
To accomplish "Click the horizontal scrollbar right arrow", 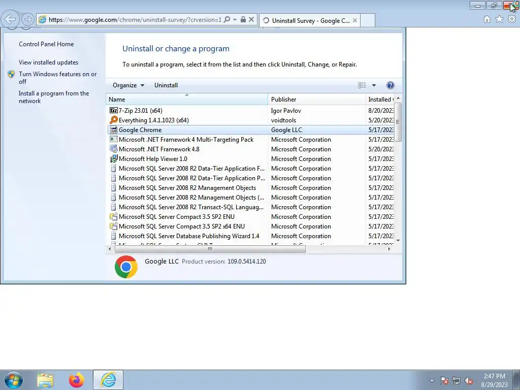I will pos(389,249).
